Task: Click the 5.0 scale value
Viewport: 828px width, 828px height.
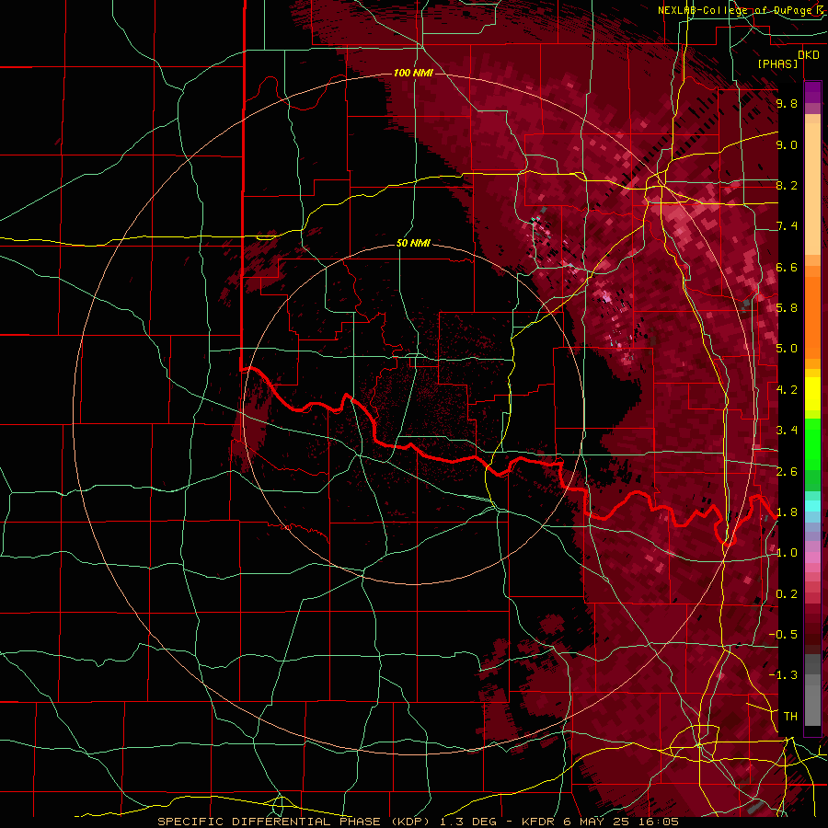Action: 787,349
